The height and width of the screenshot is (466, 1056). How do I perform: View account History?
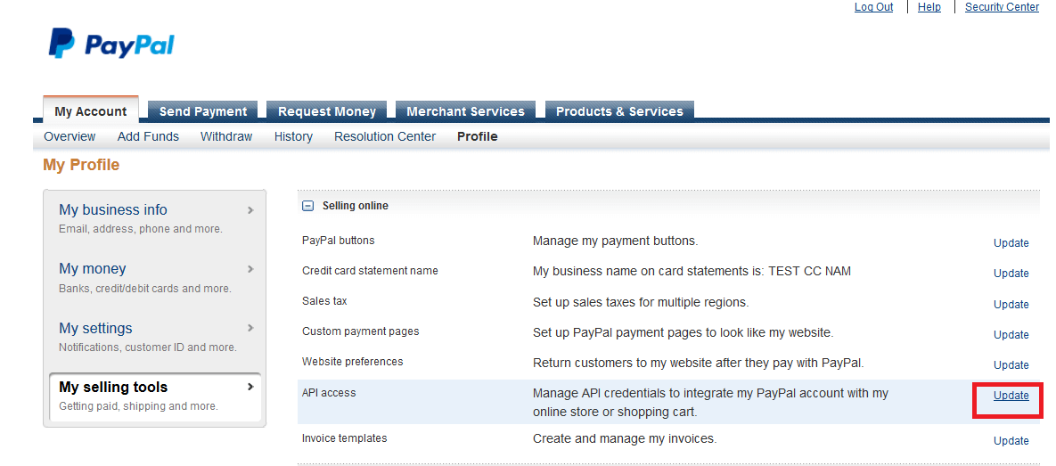(x=293, y=136)
